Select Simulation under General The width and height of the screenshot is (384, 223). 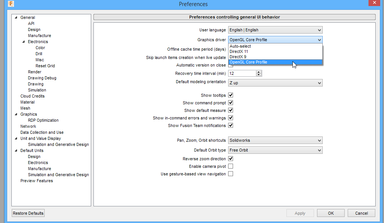click(37, 90)
